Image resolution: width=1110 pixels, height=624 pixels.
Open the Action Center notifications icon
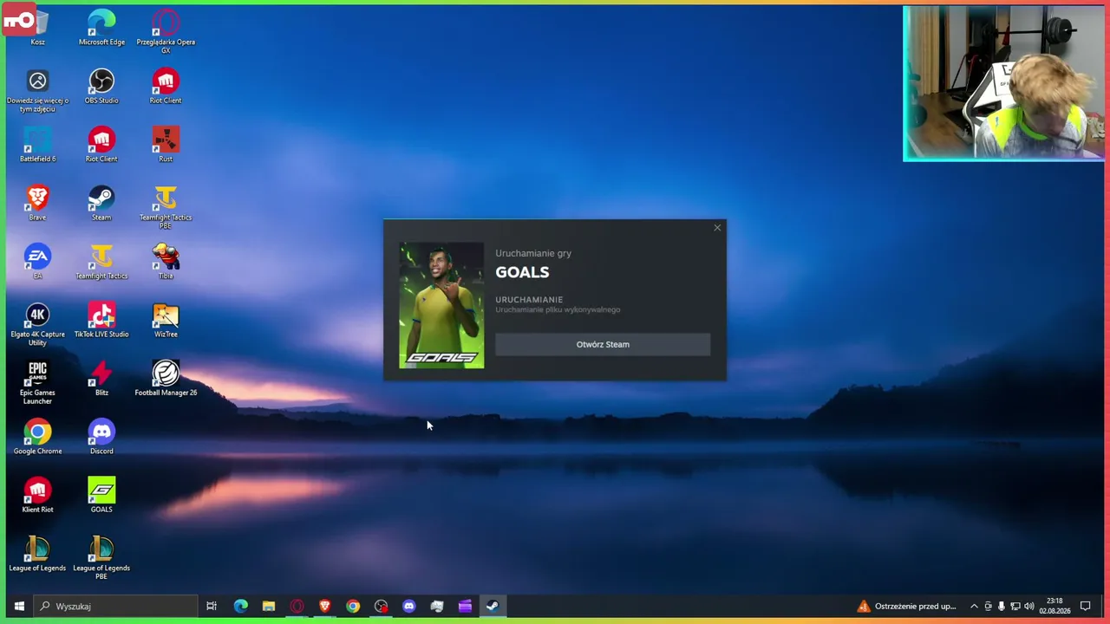[x=1085, y=606]
